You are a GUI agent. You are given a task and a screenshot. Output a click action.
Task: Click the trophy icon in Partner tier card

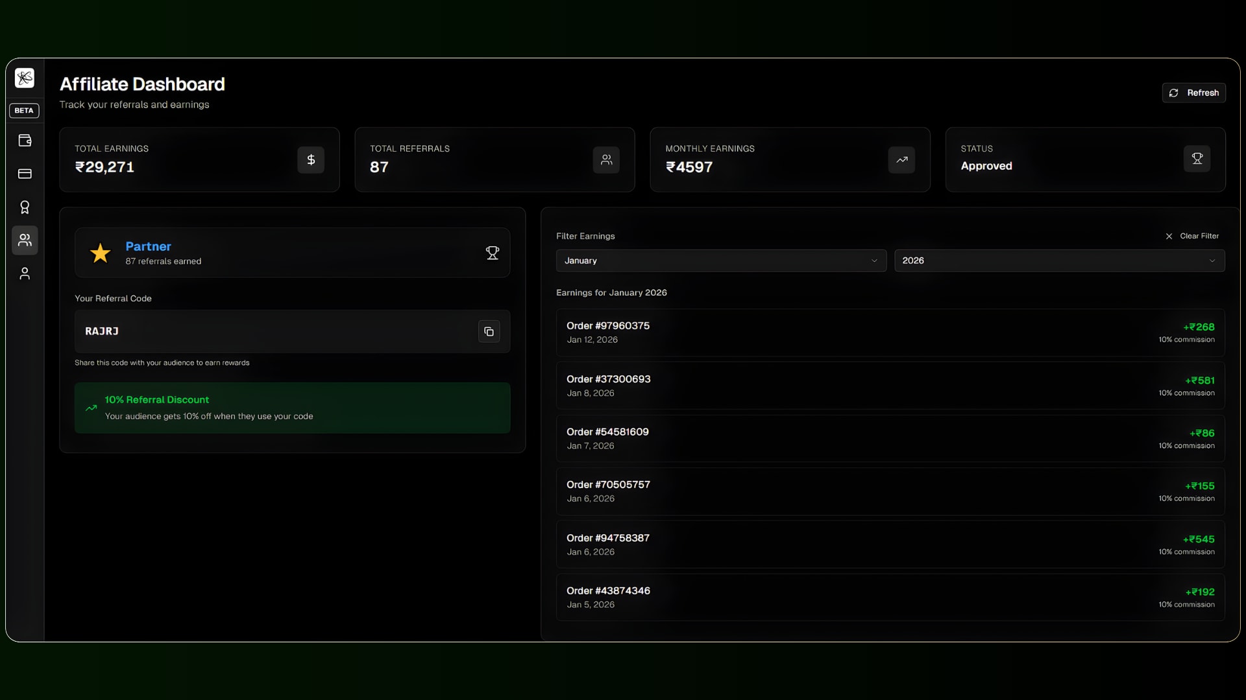point(493,253)
